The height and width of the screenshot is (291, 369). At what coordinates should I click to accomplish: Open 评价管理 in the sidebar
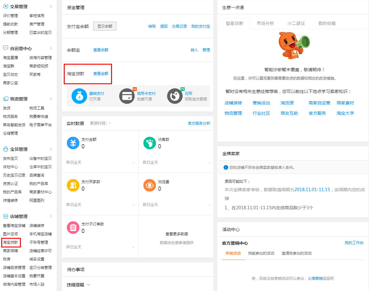(x=10, y=16)
